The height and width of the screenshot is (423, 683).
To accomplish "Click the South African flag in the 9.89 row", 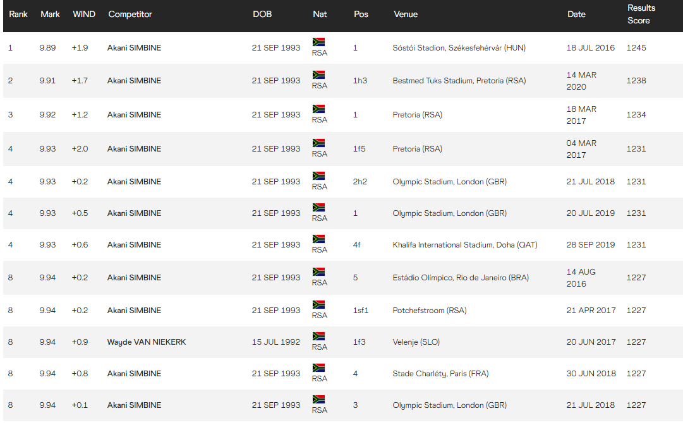I will (x=318, y=42).
